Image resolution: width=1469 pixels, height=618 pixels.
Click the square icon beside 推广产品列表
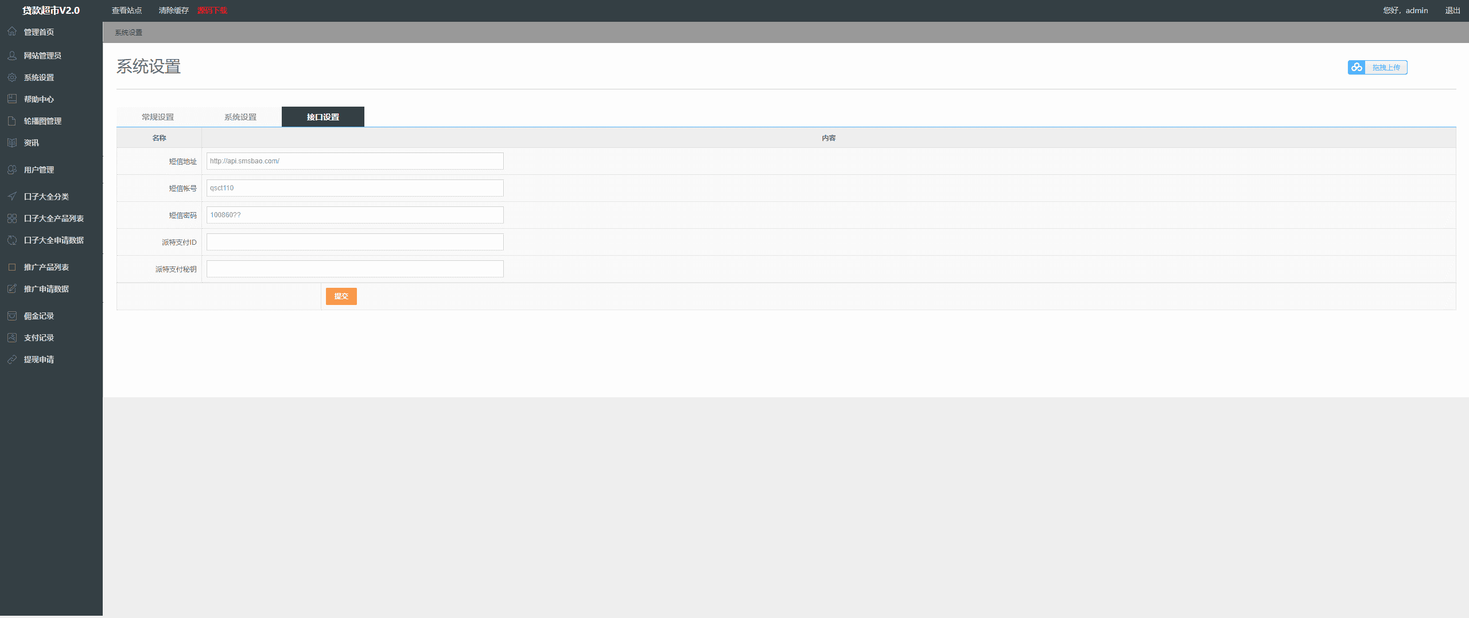(x=12, y=267)
